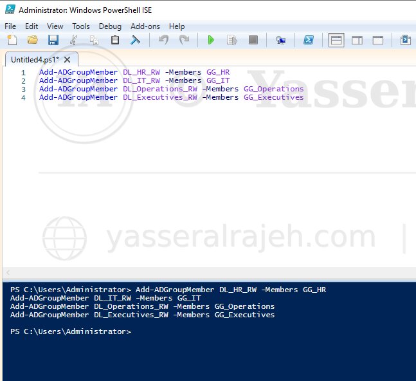The height and width of the screenshot is (381, 416).
Task: Click DL_IT_RW in script line 2
Action: point(141,80)
